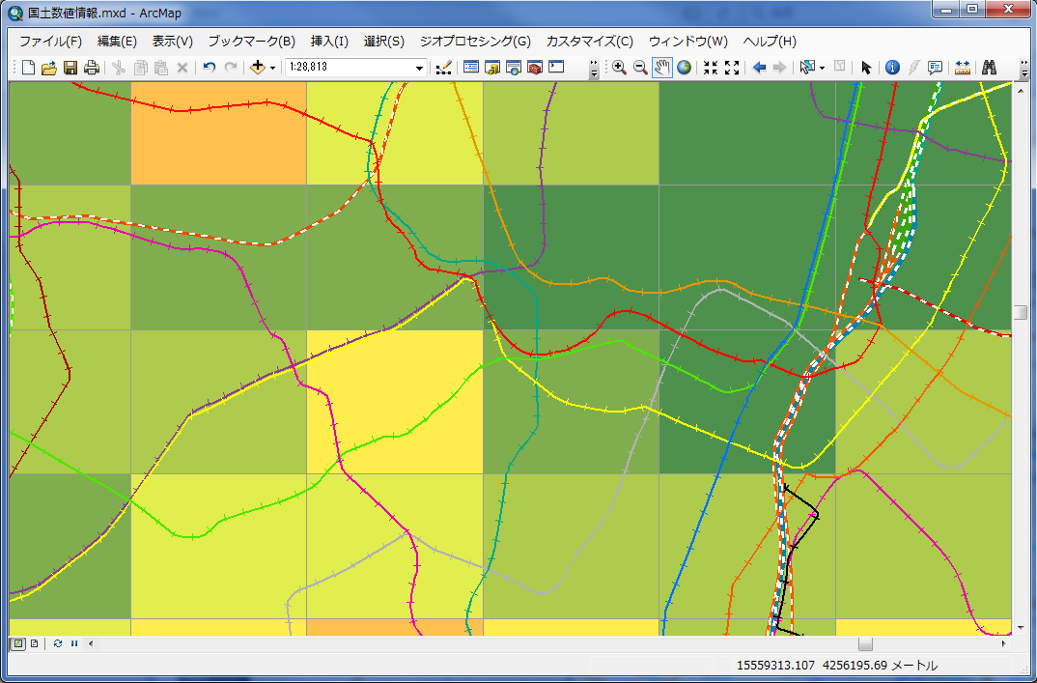The image size is (1037, 683).
Task: Select the Zoom In tool
Action: point(619,68)
